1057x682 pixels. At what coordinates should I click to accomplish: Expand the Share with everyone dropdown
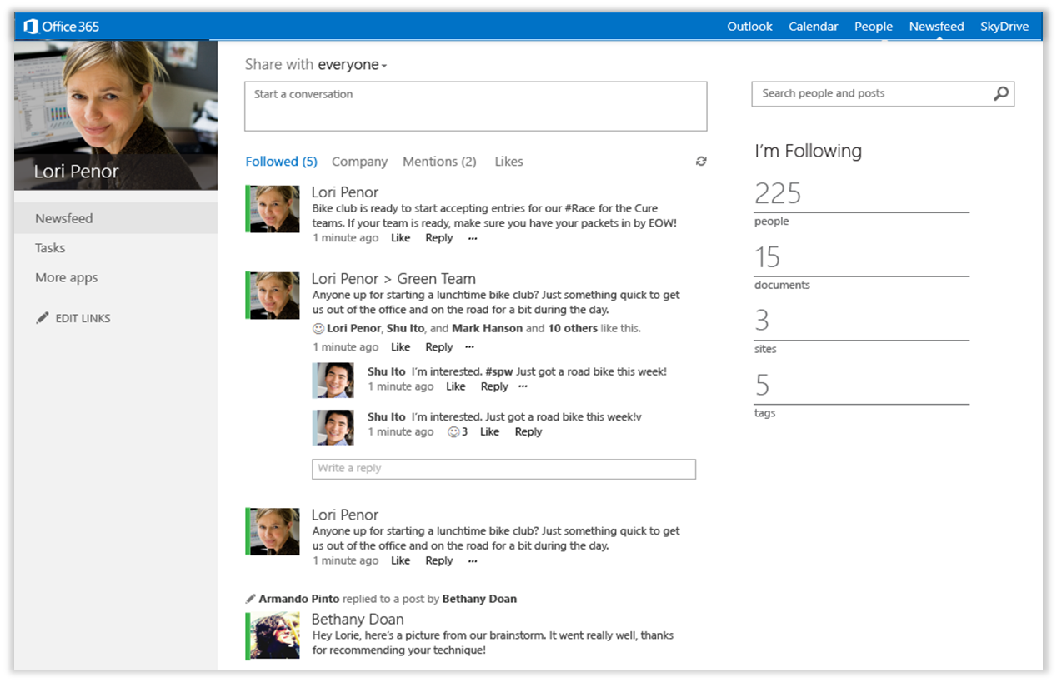(x=352, y=65)
